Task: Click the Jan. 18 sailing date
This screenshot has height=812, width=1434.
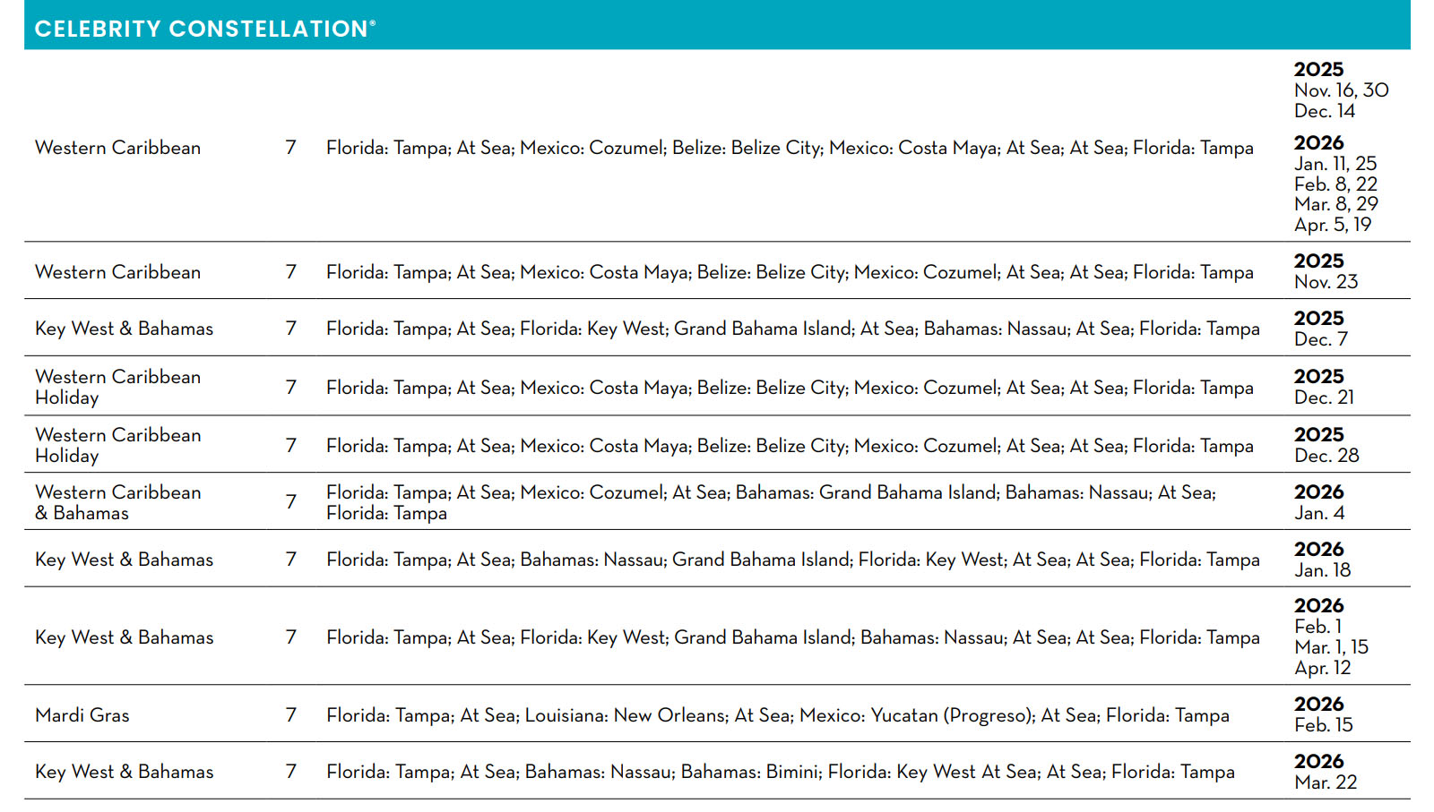Action: pos(1322,570)
